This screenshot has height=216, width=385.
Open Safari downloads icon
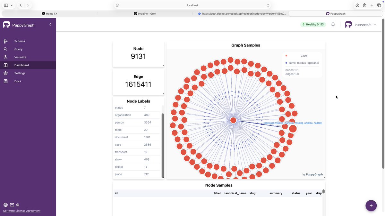click(357, 5)
